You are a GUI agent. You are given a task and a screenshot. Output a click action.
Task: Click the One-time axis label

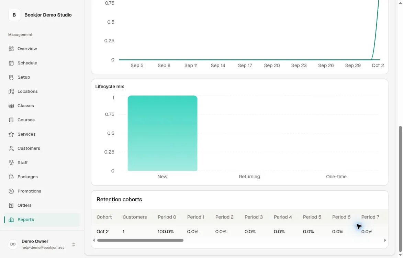(x=336, y=177)
